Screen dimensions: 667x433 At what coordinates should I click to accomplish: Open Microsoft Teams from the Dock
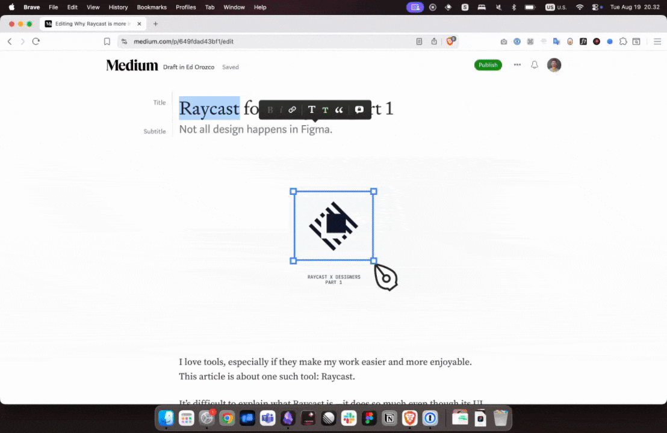tap(267, 418)
